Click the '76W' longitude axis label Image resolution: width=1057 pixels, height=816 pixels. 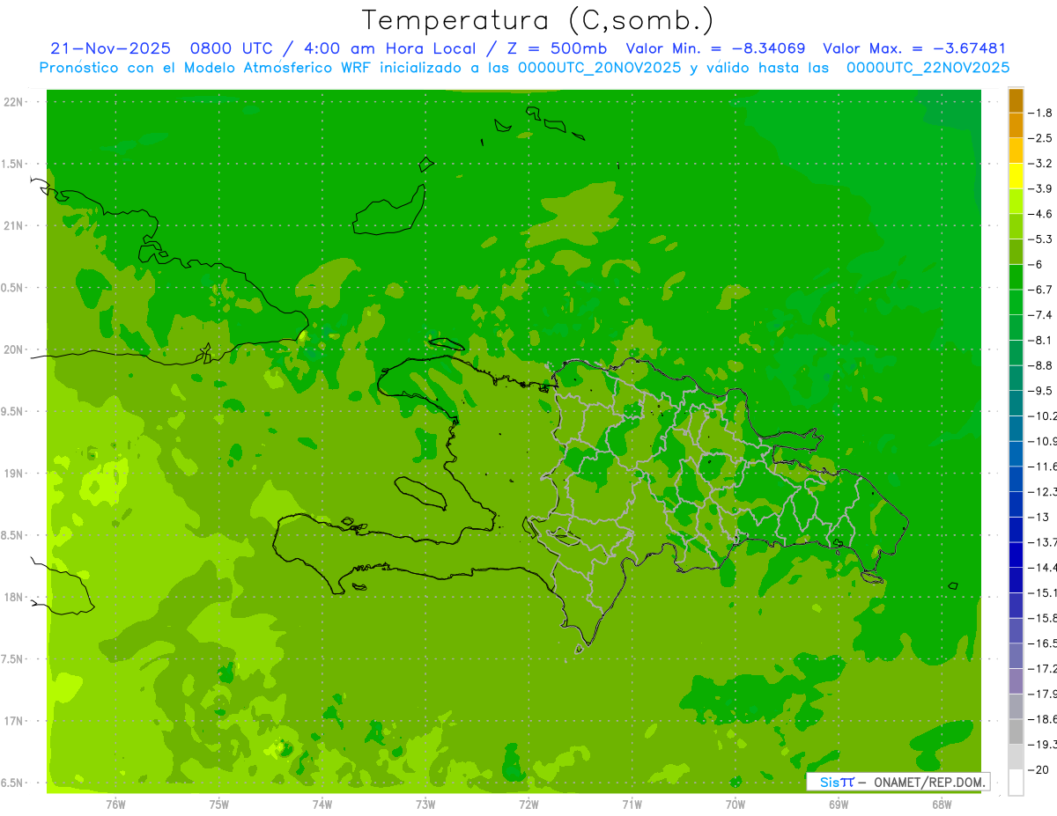pos(115,804)
